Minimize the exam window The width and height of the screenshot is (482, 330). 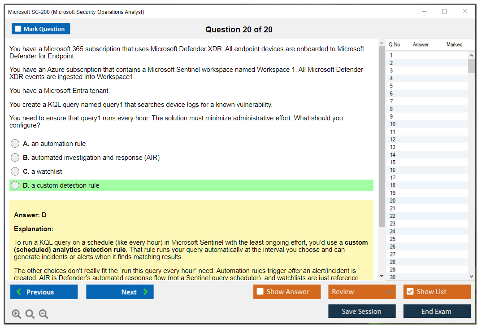click(424, 12)
